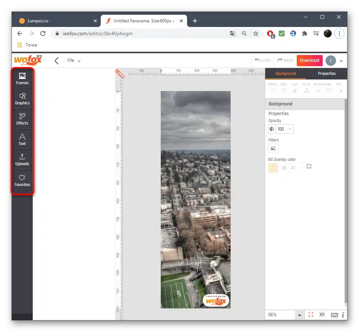Select the Untitled Panorama browser tab

pyautogui.click(x=144, y=21)
